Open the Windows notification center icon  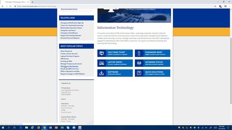[228, 127]
